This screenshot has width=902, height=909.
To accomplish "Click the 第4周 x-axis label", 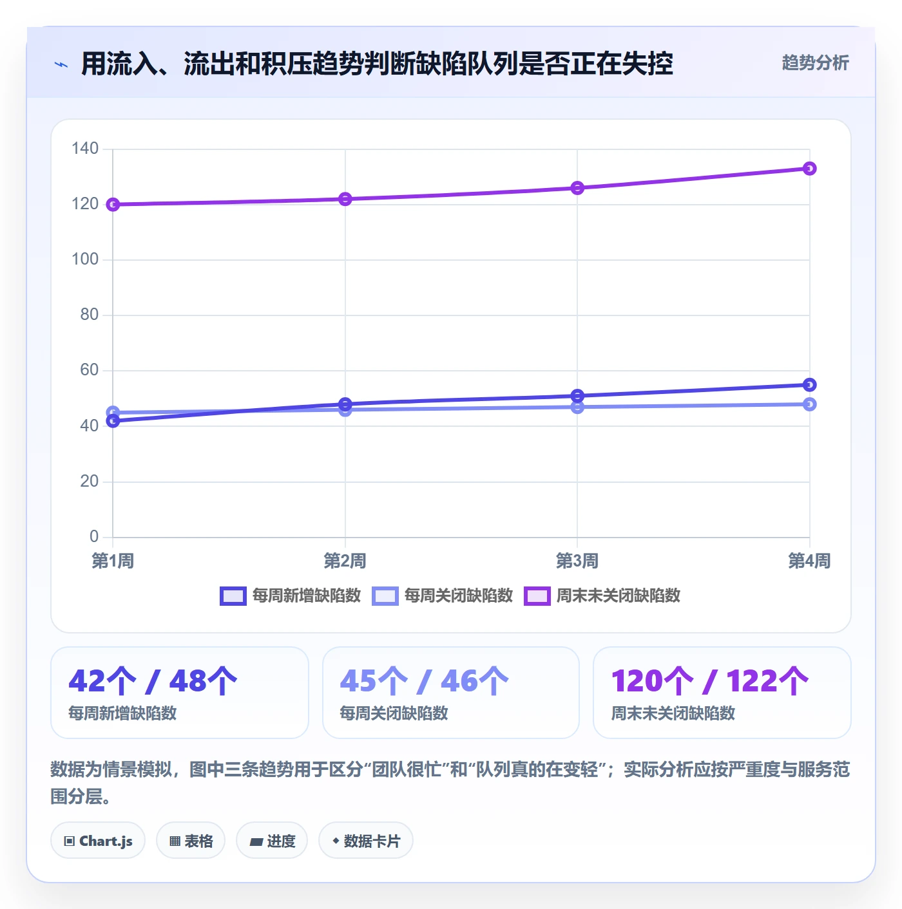I will click(x=810, y=561).
